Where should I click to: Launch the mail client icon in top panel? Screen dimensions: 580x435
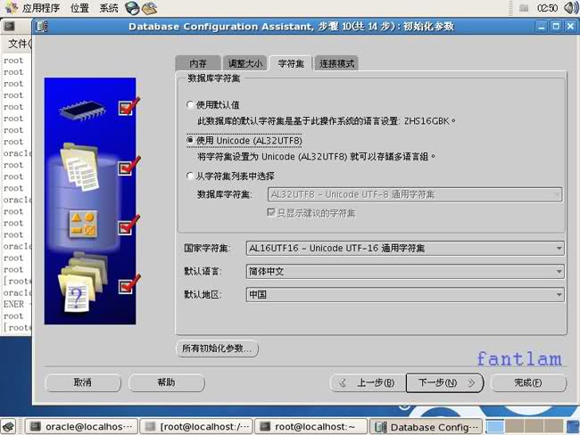(149, 8)
